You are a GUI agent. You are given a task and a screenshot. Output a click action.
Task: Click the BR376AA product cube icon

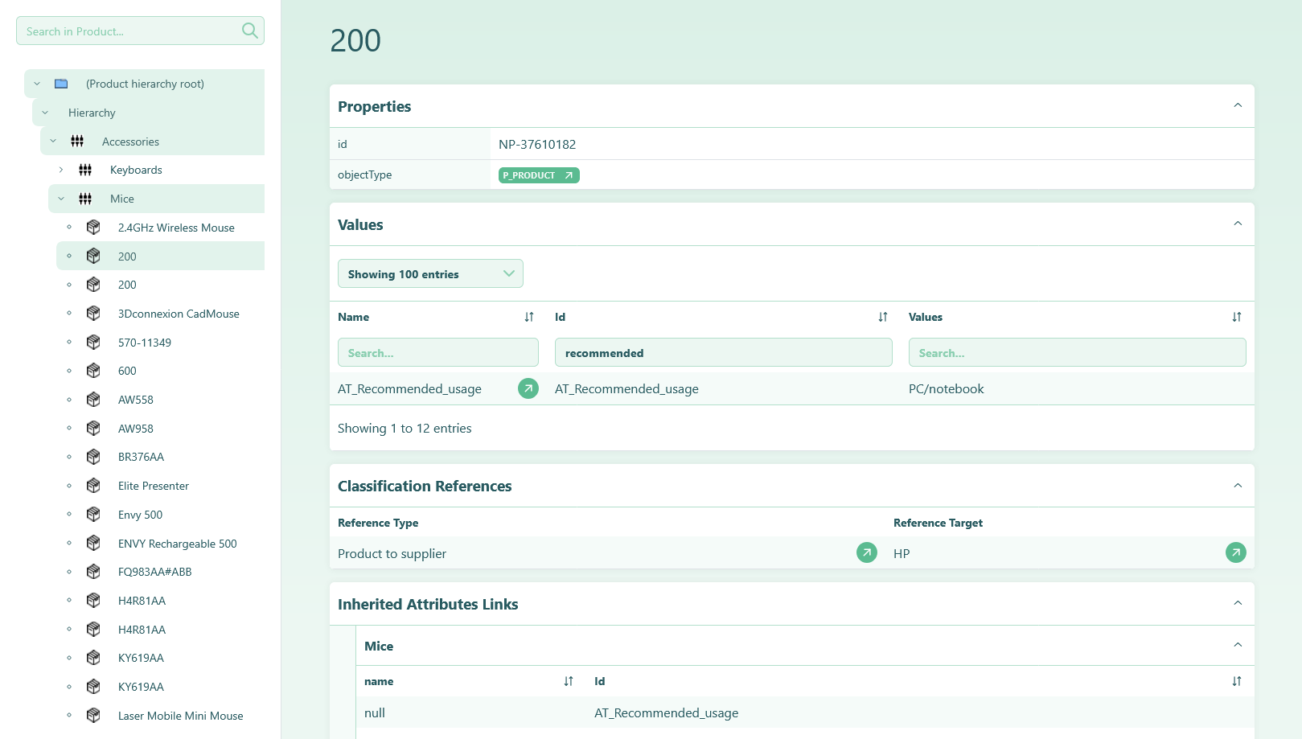(x=93, y=457)
